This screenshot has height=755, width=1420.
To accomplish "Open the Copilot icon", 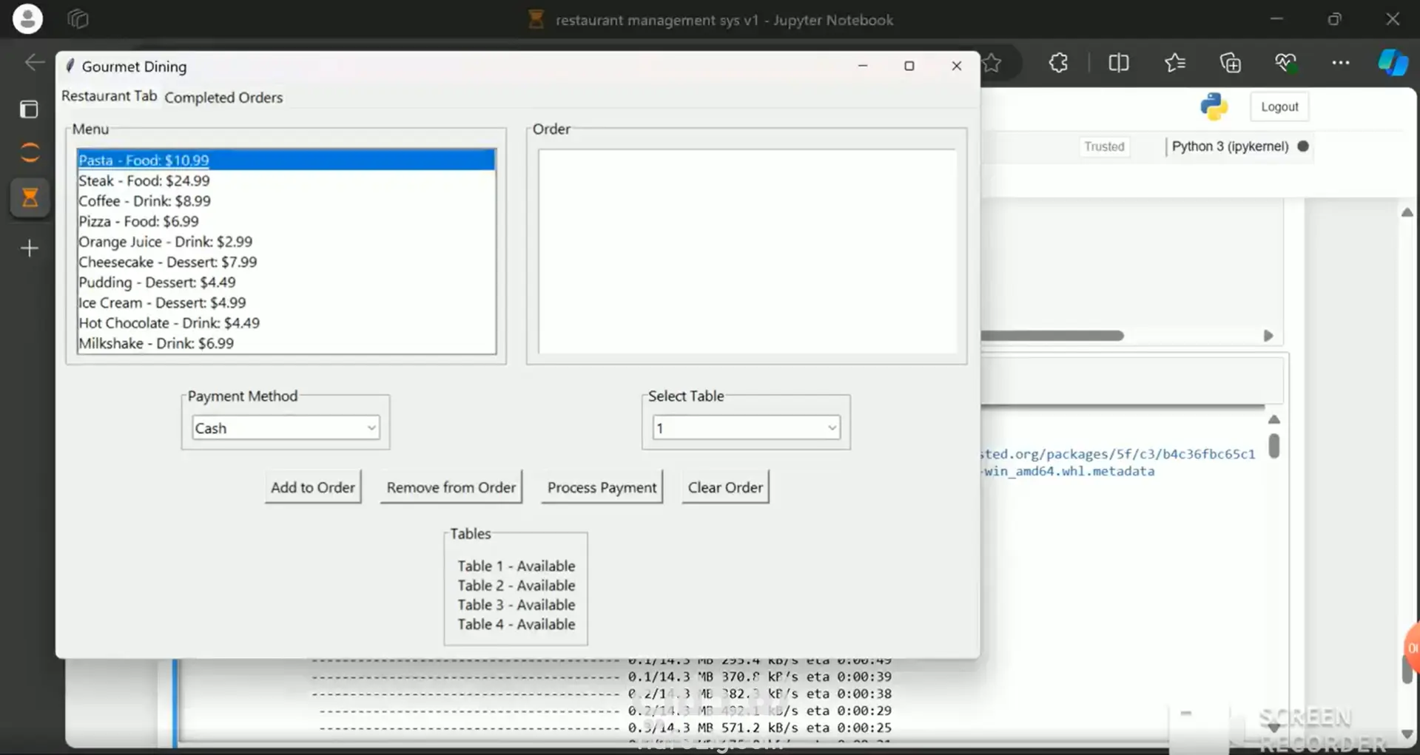I will [1393, 63].
